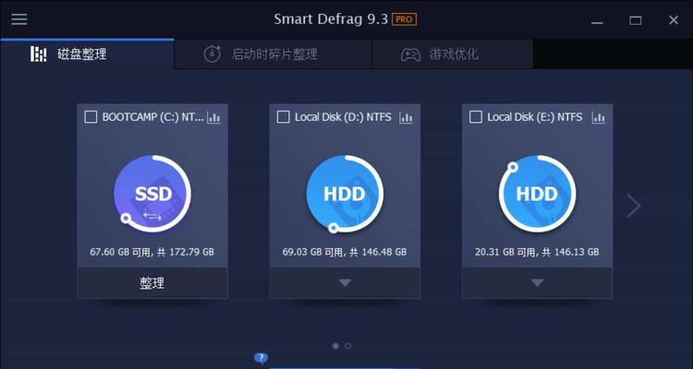The image size is (693, 369).
Task: Click the Local Disk (E:) NTFS label
Action: click(535, 117)
